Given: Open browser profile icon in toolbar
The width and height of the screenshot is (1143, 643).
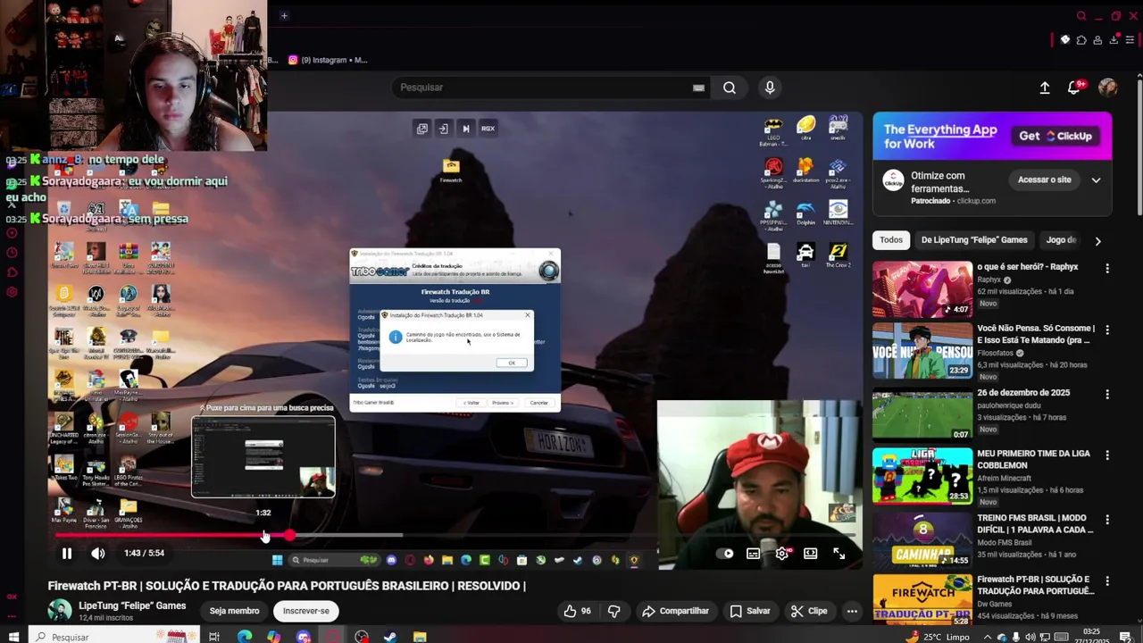Looking at the screenshot, I should click(x=1097, y=40).
